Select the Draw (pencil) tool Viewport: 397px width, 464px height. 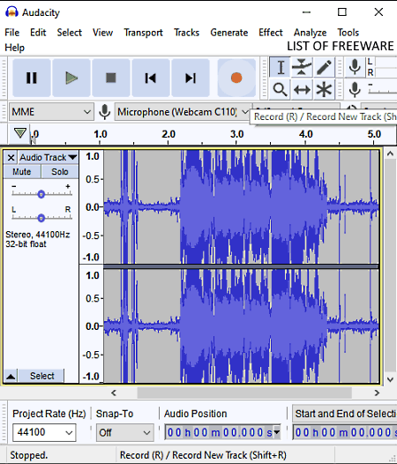coord(324,67)
